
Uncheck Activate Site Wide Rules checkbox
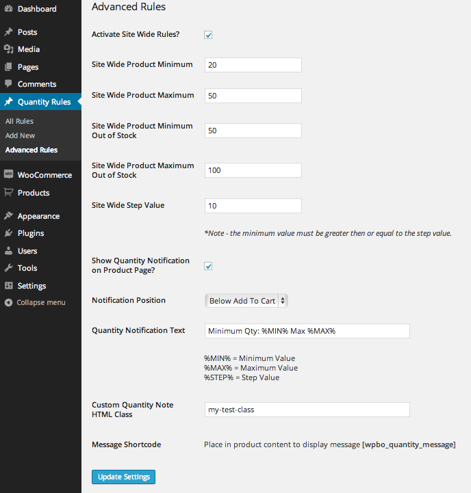pos(208,35)
